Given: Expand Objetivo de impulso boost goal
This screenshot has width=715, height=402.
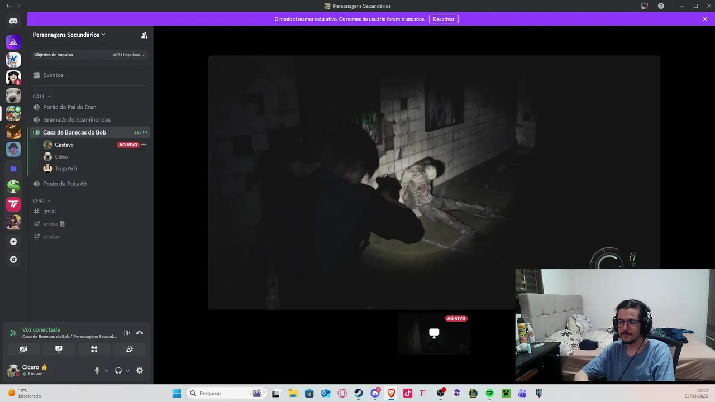Looking at the screenshot, I should click(x=89, y=55).
